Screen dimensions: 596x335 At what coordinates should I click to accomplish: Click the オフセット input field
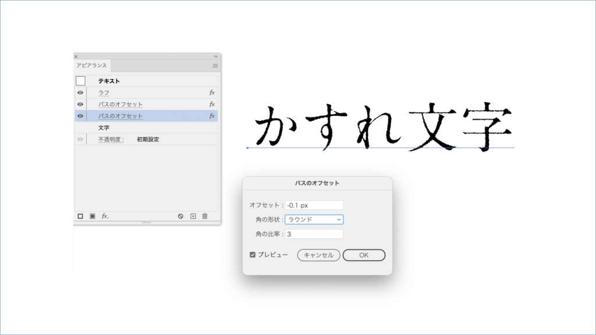314,205
